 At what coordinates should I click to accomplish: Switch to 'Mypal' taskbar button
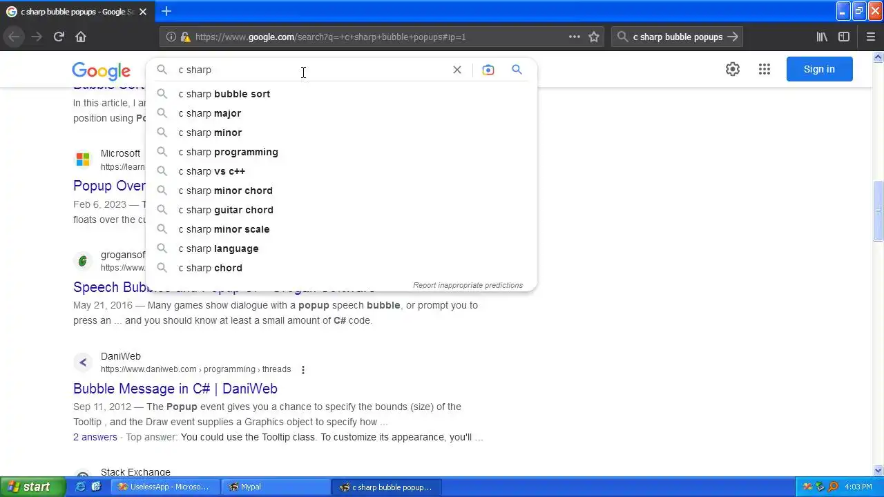pyautogui.click(x=275, y=487)
